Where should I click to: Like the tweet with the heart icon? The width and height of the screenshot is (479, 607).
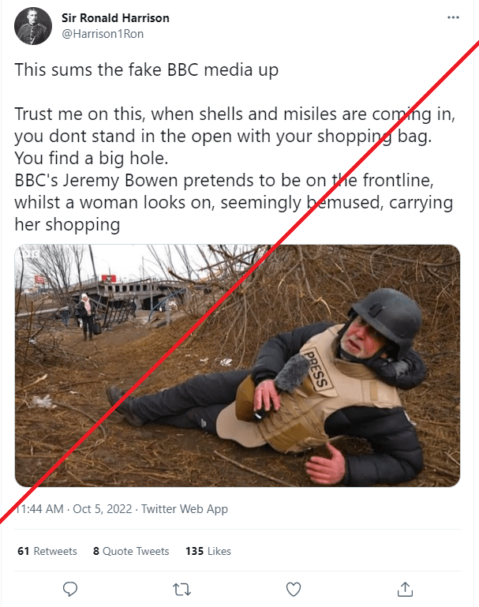294,588
